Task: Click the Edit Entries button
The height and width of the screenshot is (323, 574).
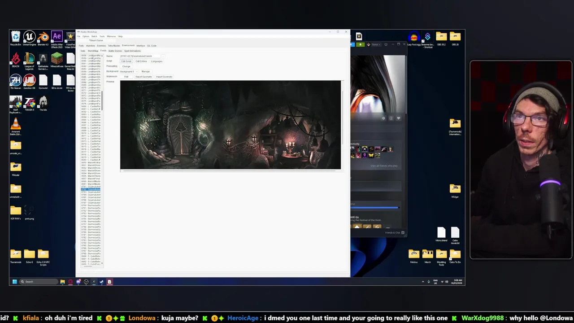Action: [141, 61]
